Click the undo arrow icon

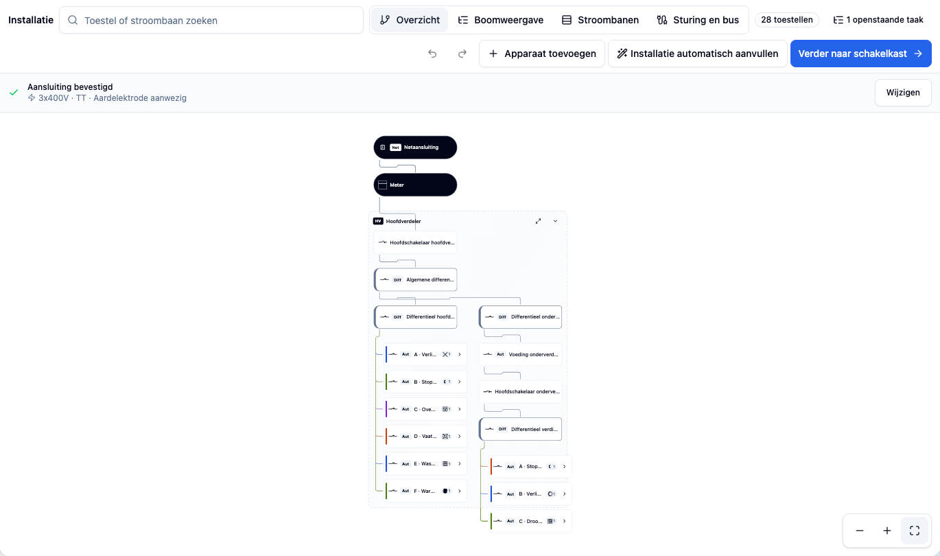point(432,54)
